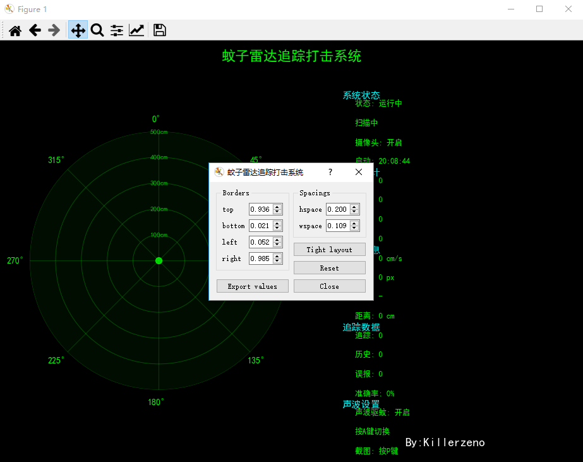Click inside the top border value field
The image size is (583, 462).
point(260,209)
